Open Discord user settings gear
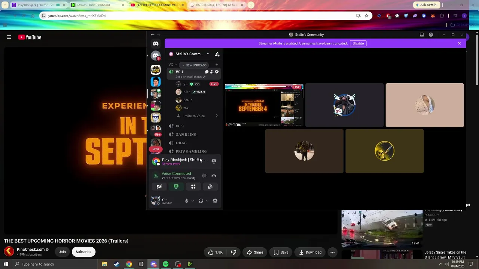Image resolution: width=479 pixels, height=269 pixels. coord(215,201)
